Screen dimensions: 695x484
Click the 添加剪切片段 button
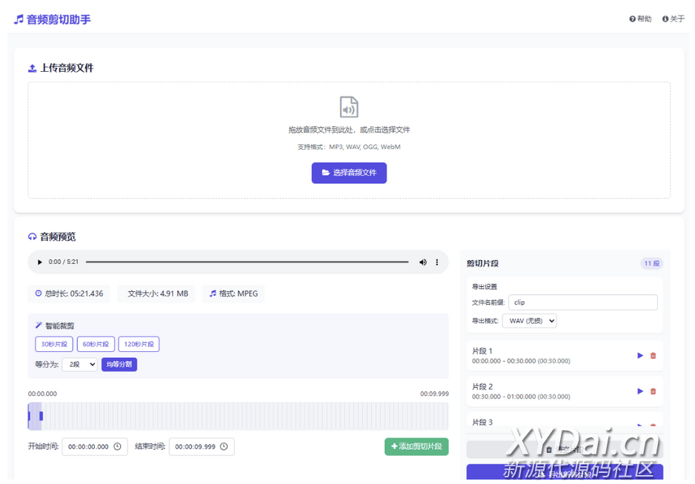[416, 446]
